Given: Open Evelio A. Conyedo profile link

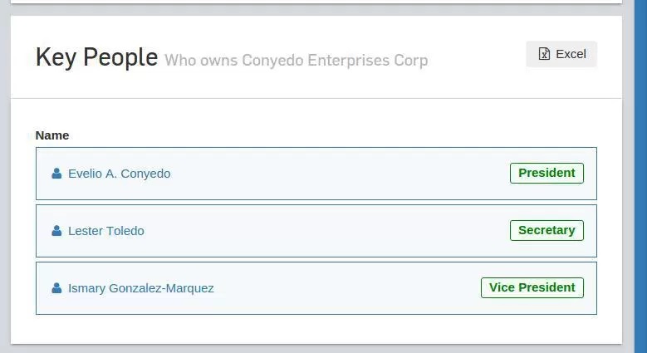Looking at the screenshot, I should [x=120, y=174].
